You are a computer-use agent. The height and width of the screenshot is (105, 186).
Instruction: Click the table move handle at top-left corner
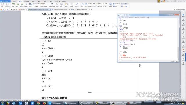[x=40, y=38]
